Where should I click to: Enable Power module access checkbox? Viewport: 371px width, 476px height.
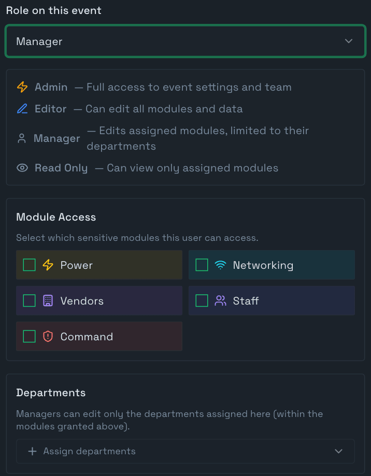coord(29,265)
